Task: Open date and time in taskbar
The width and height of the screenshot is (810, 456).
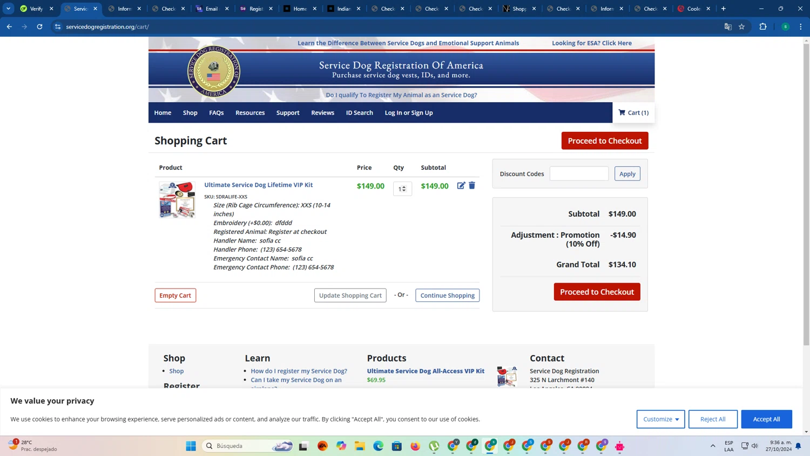Action: (778, 446)
